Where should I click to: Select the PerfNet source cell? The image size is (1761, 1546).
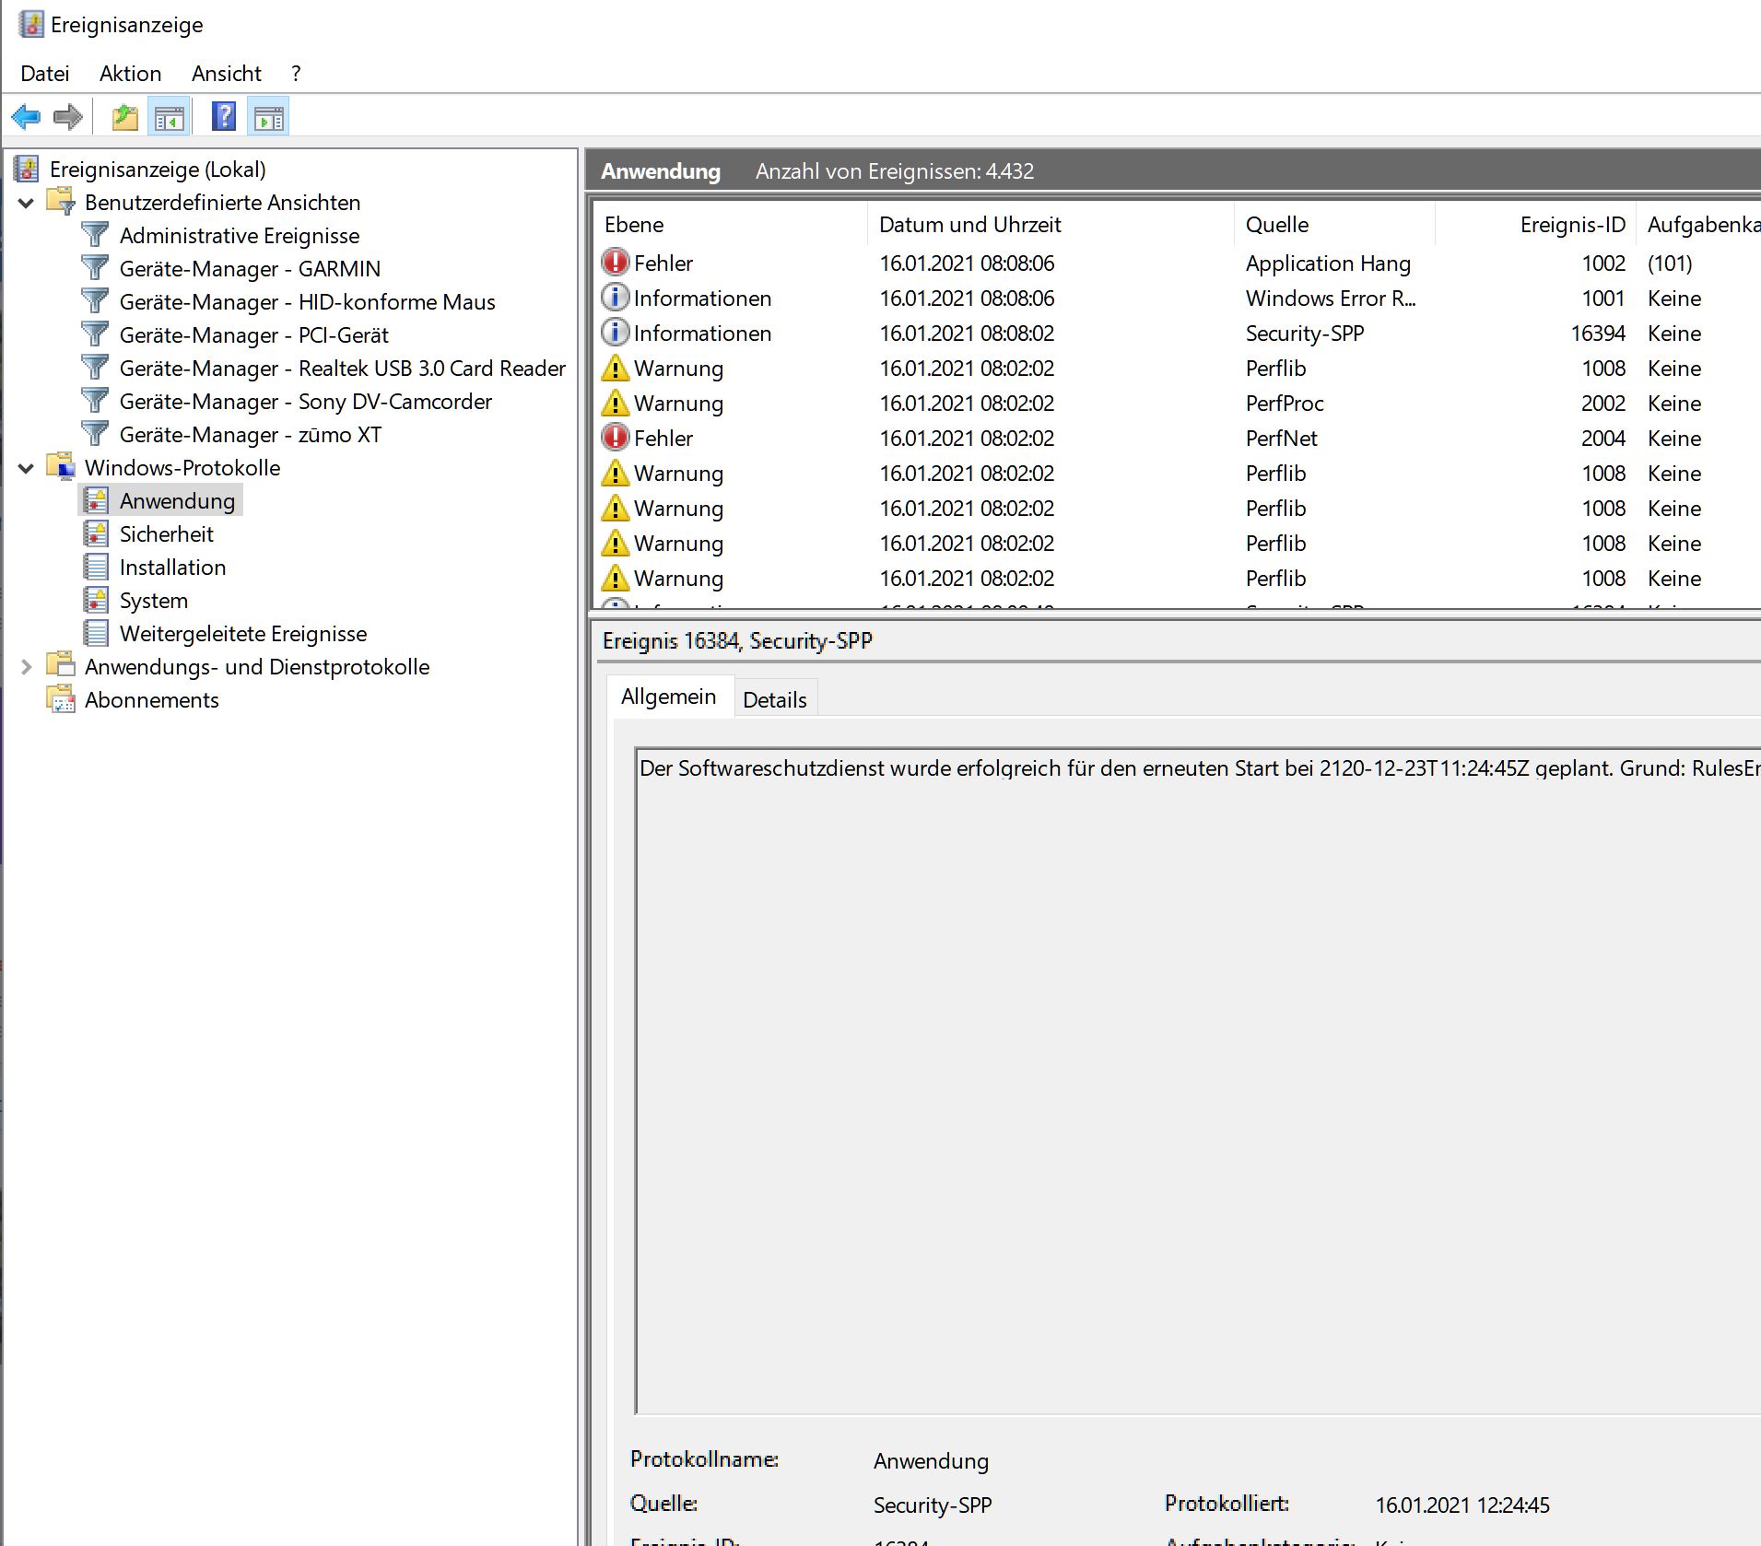coord(1281,439)
